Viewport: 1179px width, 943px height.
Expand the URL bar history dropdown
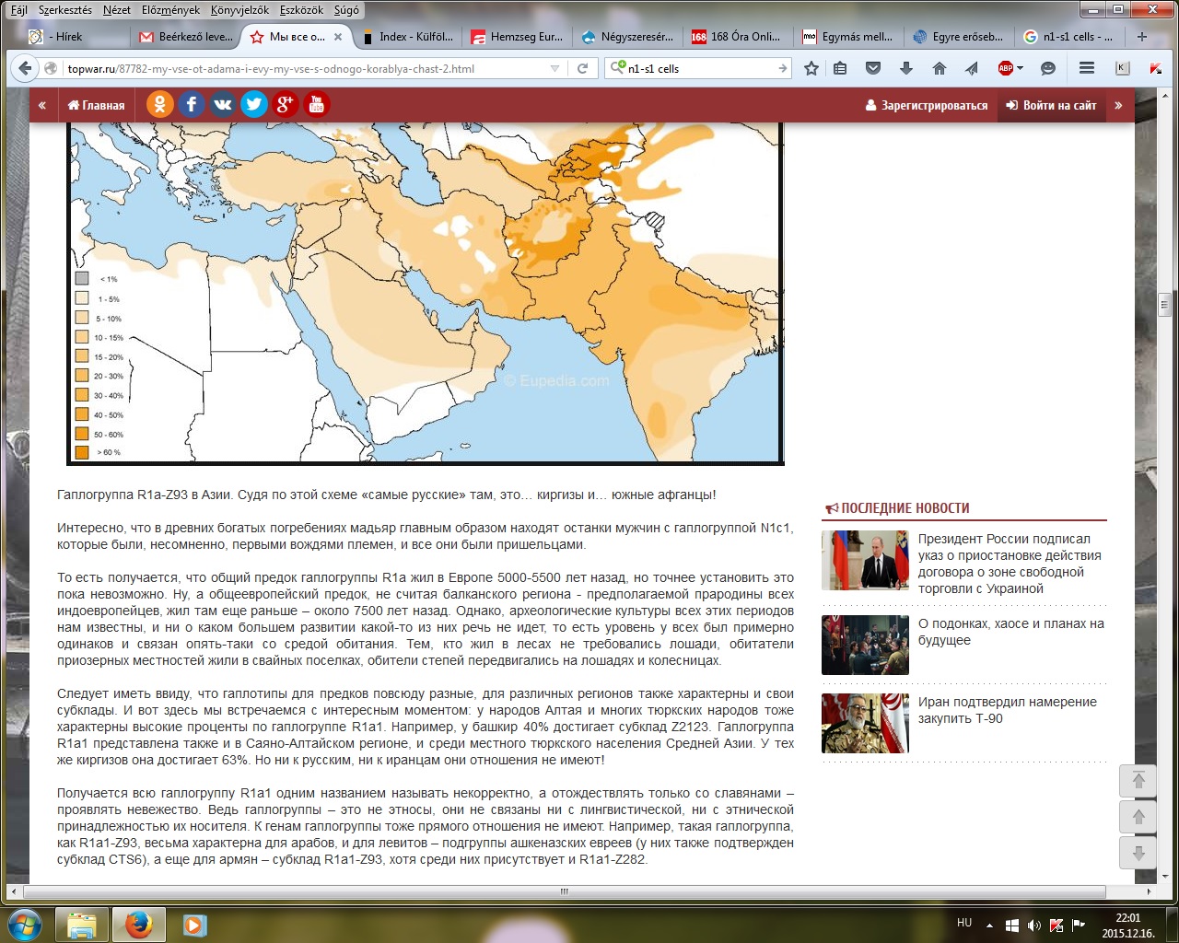554,68
